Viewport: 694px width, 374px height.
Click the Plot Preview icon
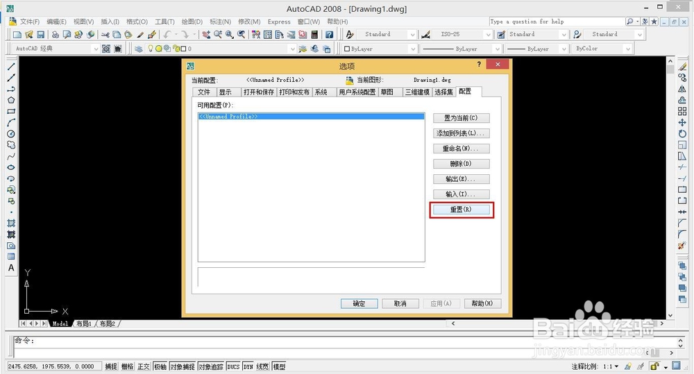(67, 35)
